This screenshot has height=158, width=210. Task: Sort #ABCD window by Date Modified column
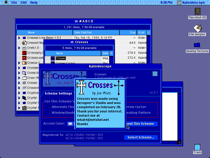coord(96,32)
